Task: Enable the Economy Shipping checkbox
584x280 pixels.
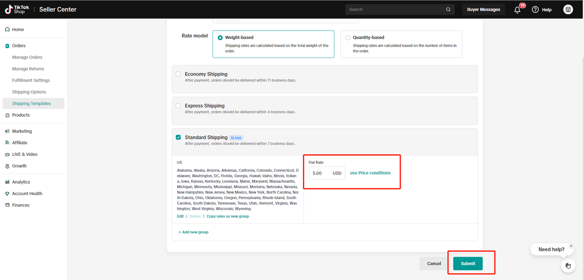Action: (x=178, y=74)
